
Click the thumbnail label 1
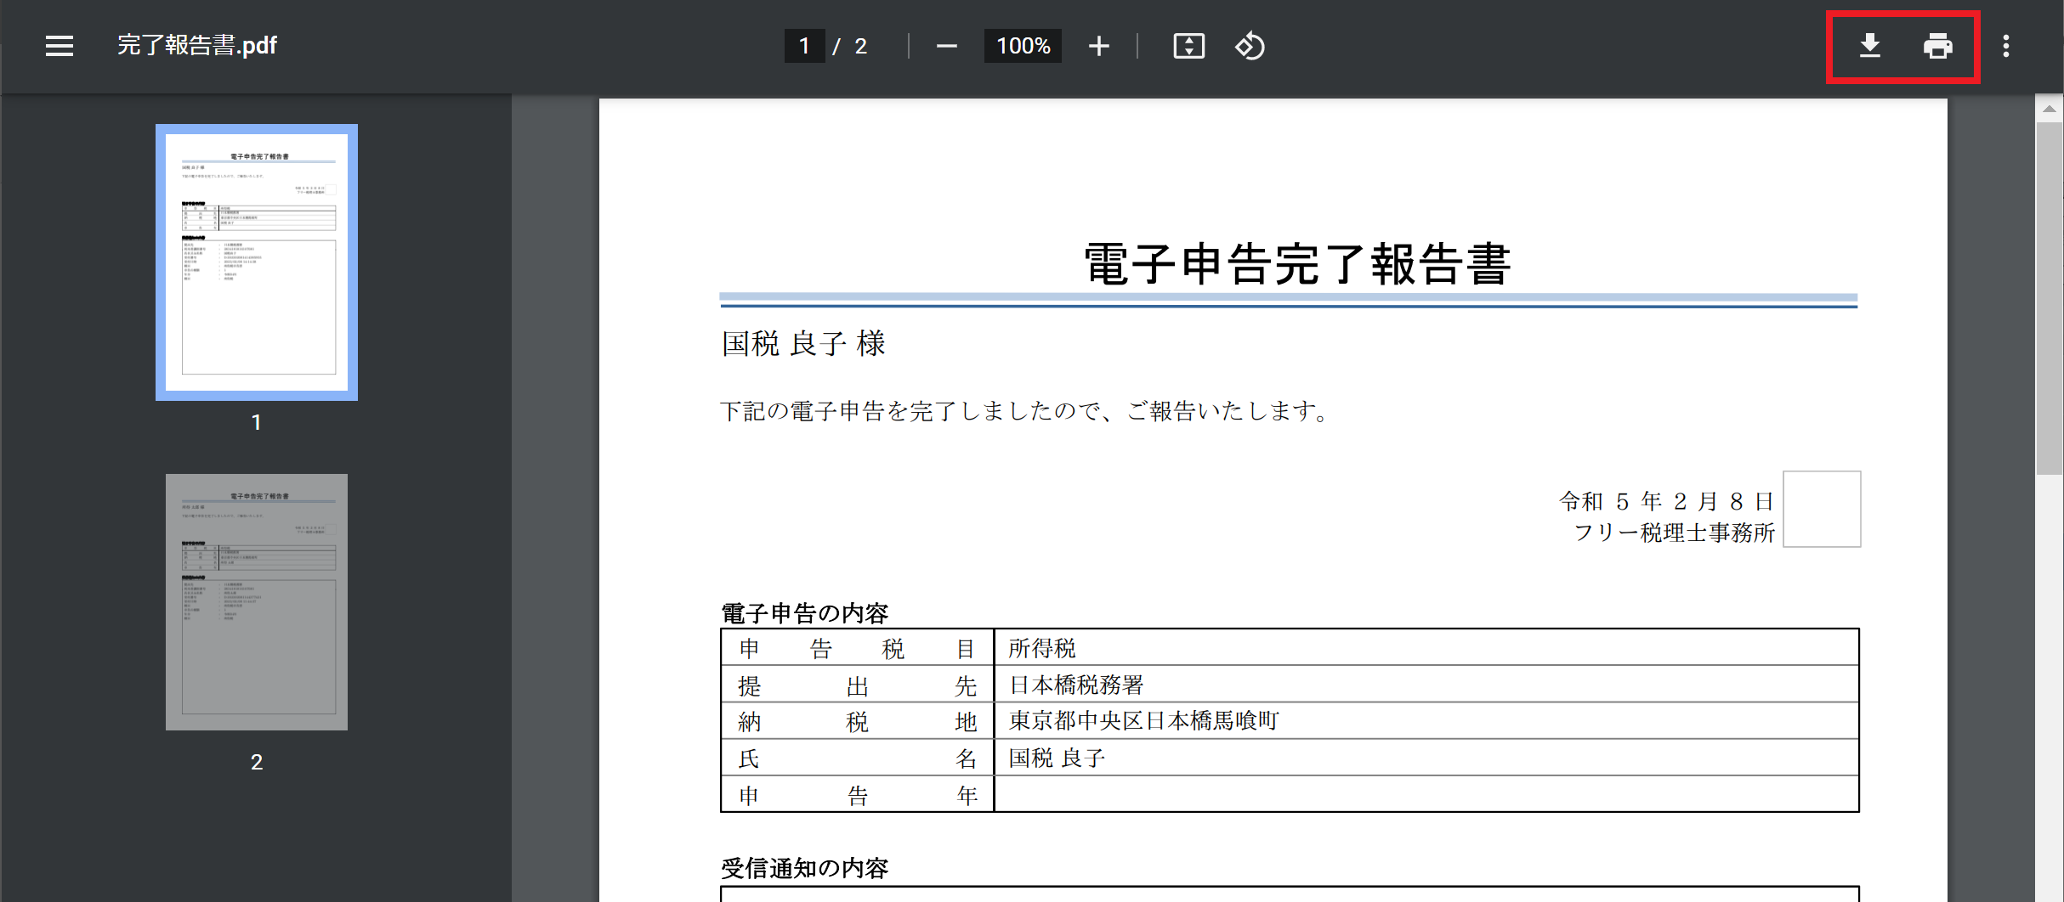point(257,422)
